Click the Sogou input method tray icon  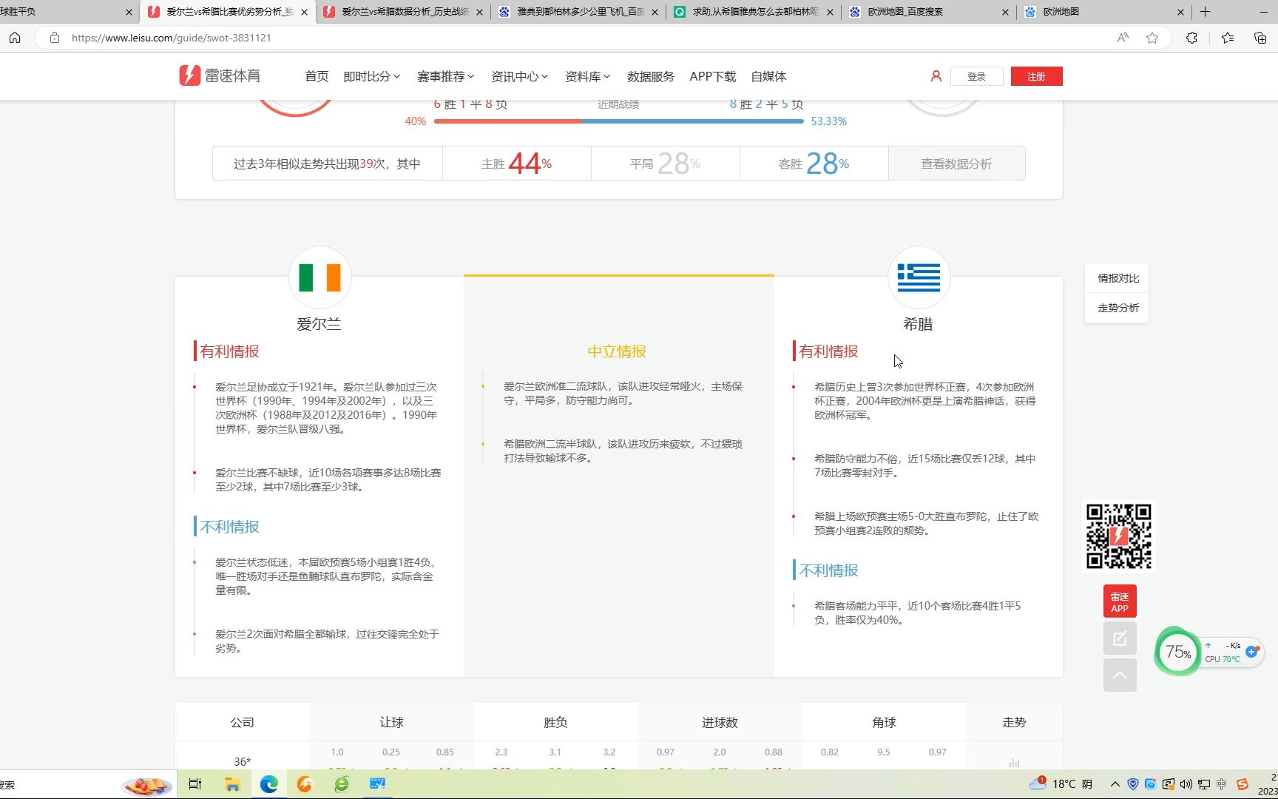1242,784
